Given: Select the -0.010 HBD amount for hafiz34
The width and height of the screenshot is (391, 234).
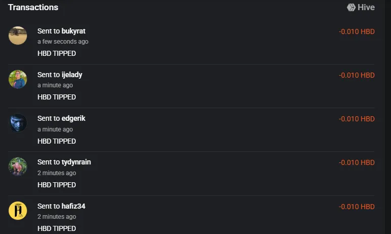Looking at the screenshot, I should tap(356, 207).
